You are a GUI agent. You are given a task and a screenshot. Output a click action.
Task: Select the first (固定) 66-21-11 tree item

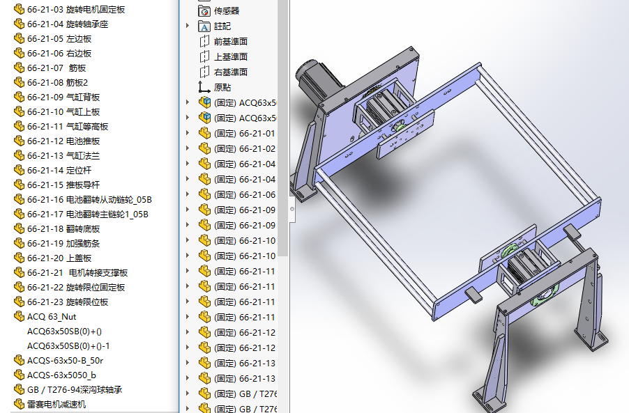pos(238,271)
